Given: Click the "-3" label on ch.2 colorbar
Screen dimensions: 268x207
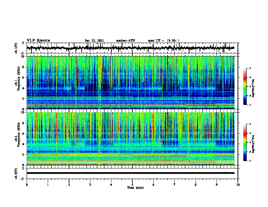Looking at the screenshot, I should click(x=250, y=124).
